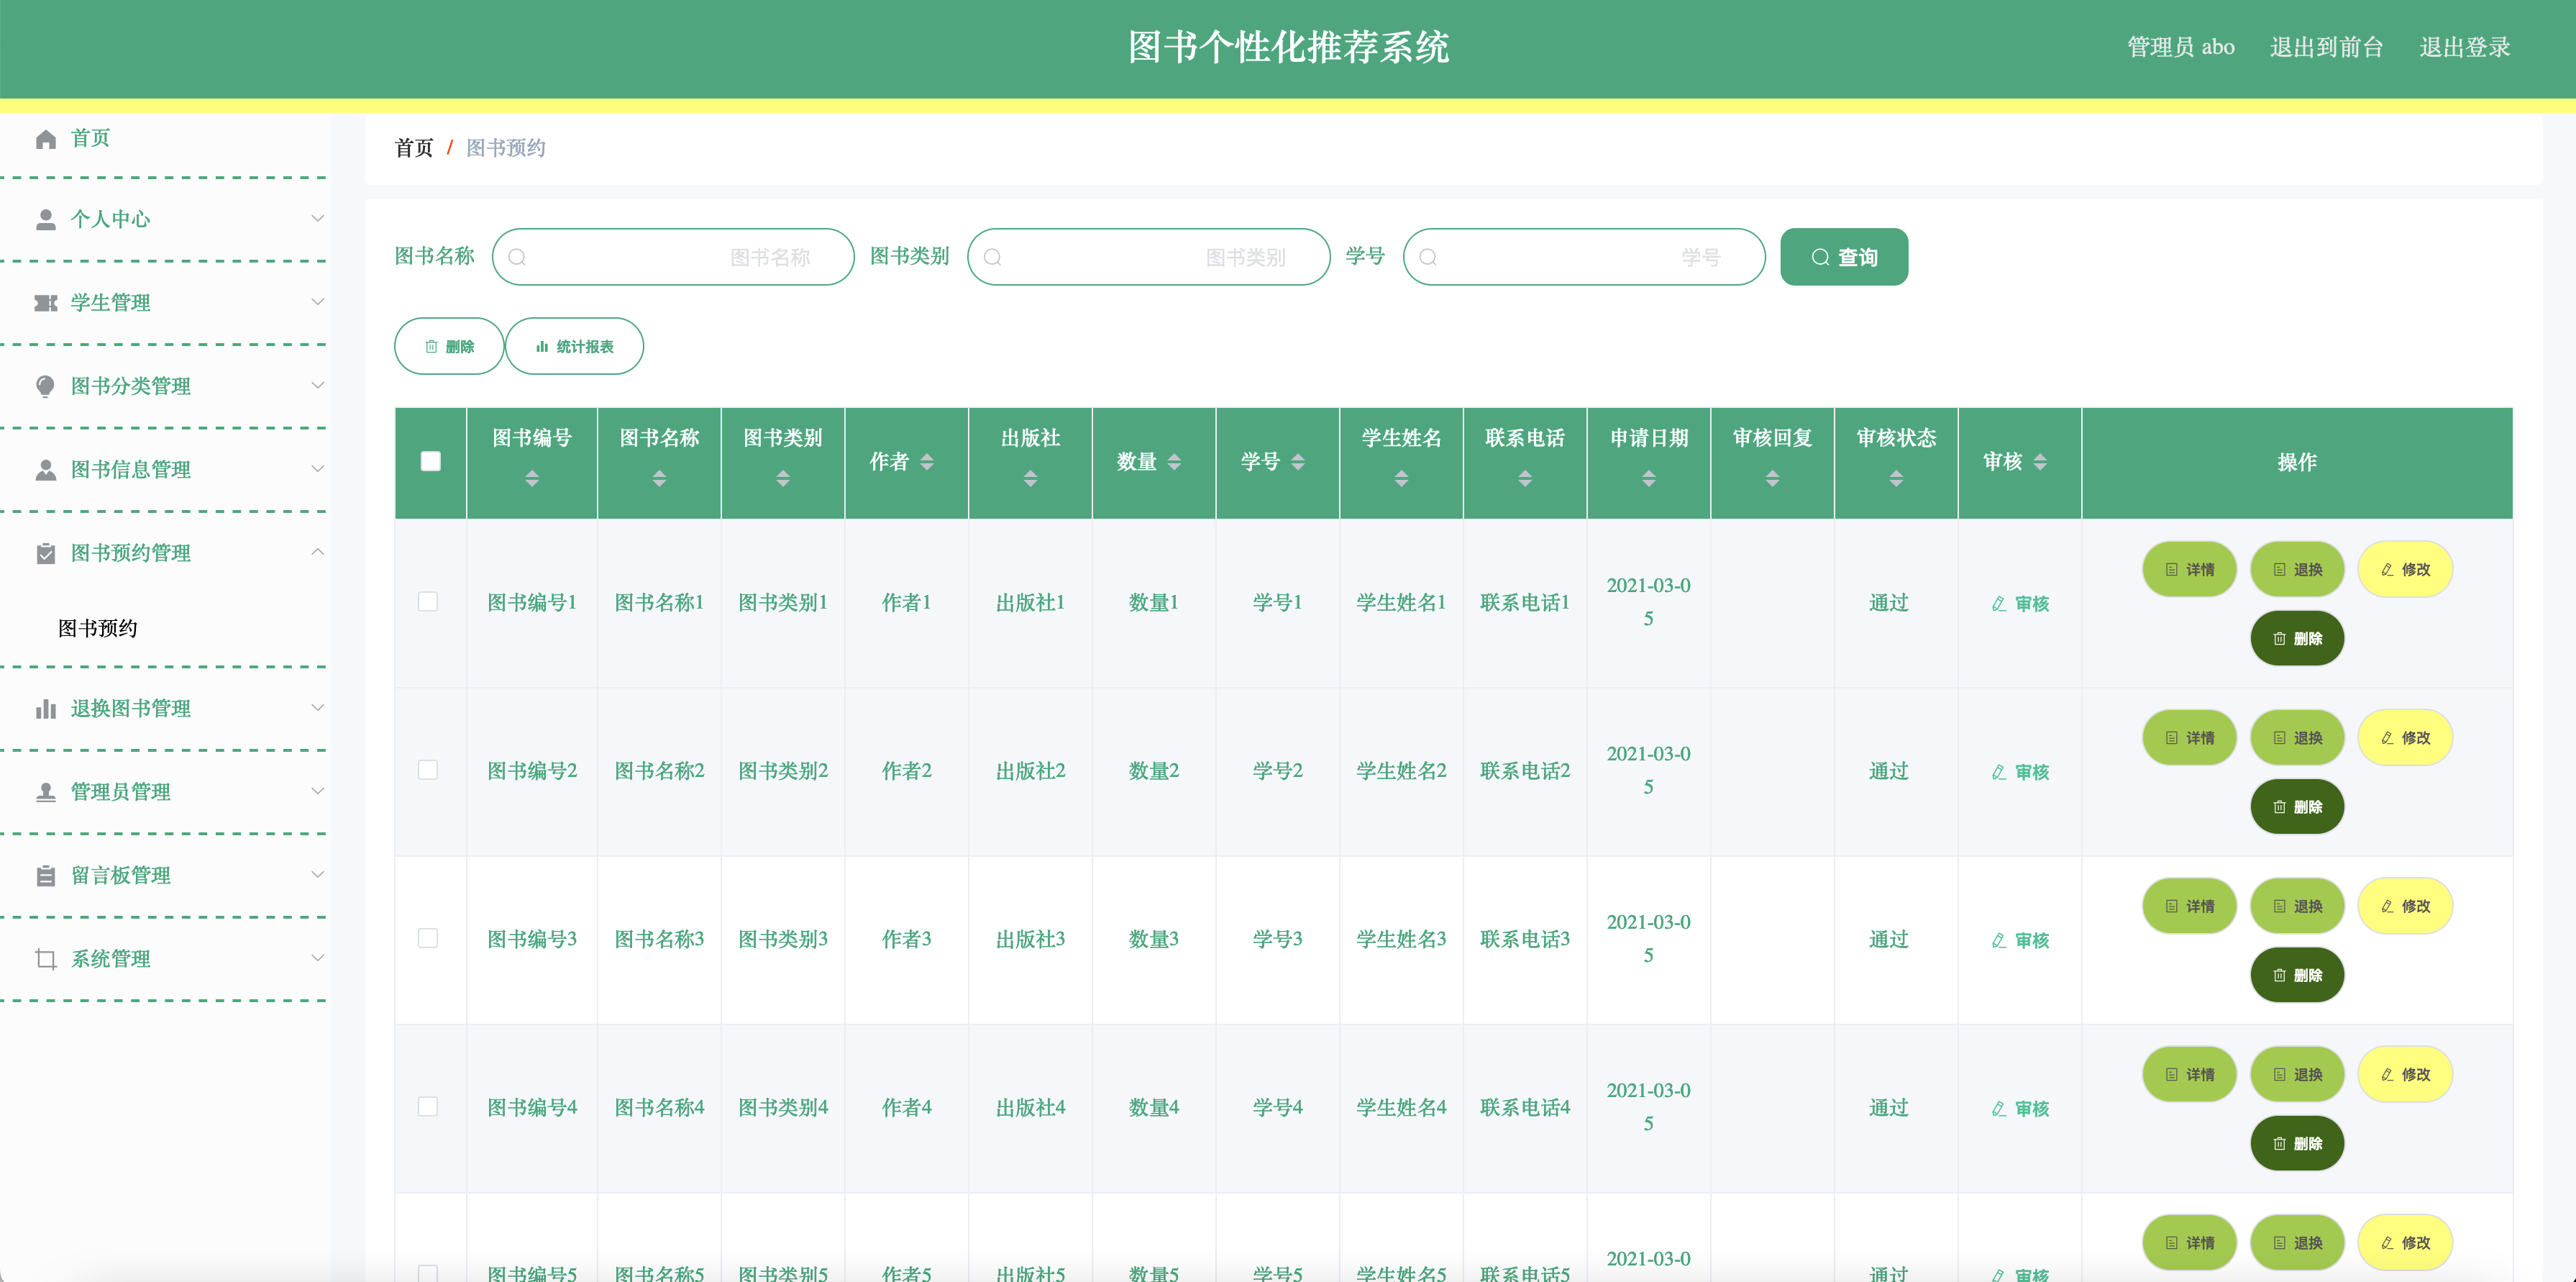Sort by 作者 using its sort arrows
2576x1282 pixels.
click(927, 462)
